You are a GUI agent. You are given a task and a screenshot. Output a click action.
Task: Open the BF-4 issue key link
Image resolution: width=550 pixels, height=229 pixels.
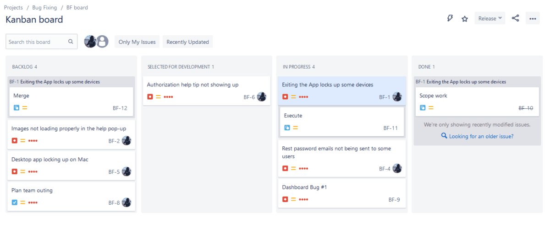pyautogui.click(x=385, y=169)
